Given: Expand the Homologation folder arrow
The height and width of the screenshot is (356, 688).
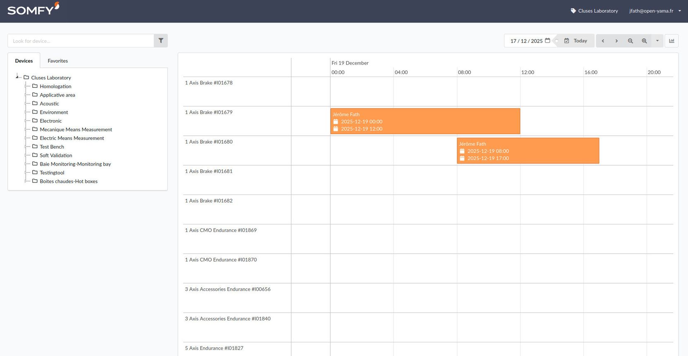Looking at the screenshot, I should click(26, 87).
